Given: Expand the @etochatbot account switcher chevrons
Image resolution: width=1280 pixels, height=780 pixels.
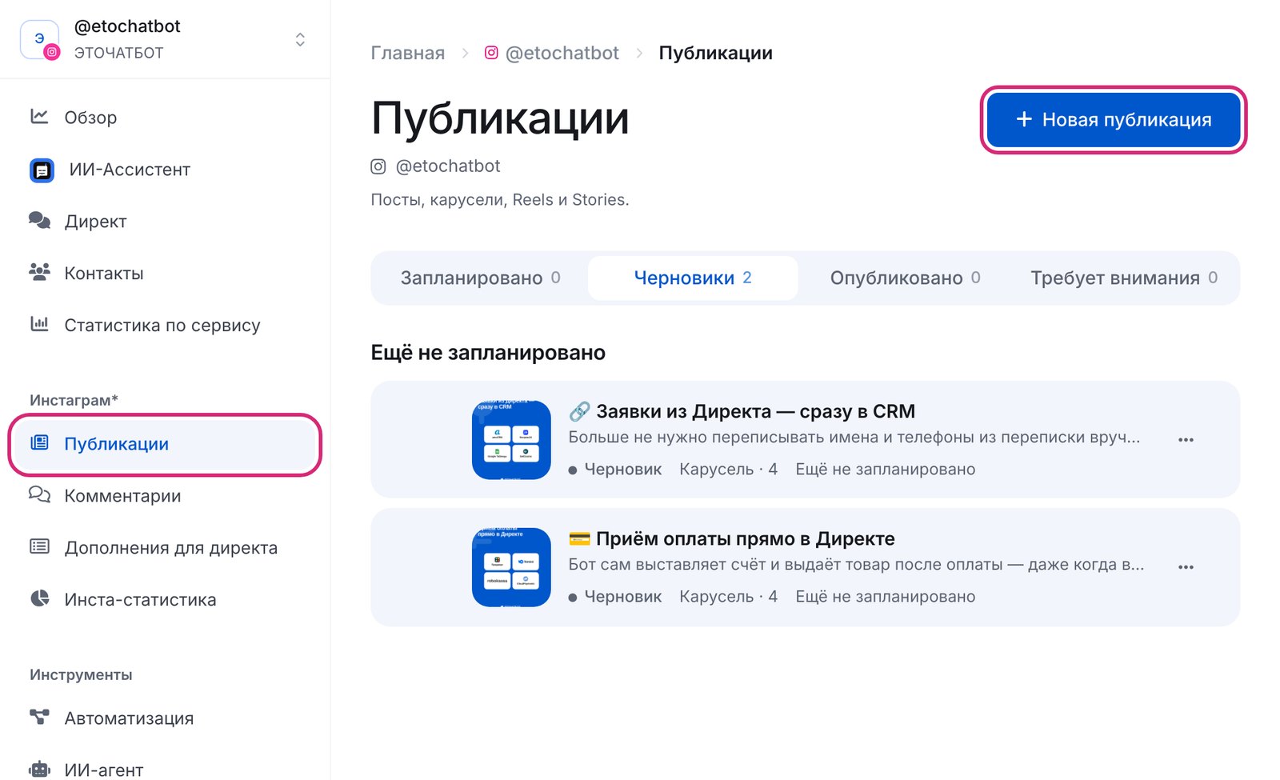Looking at the screenshot, I should click(300, 39).
